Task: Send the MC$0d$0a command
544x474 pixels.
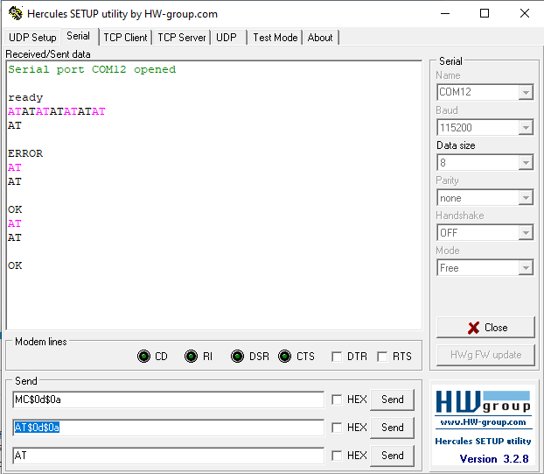Action: (x=392, y=400)
